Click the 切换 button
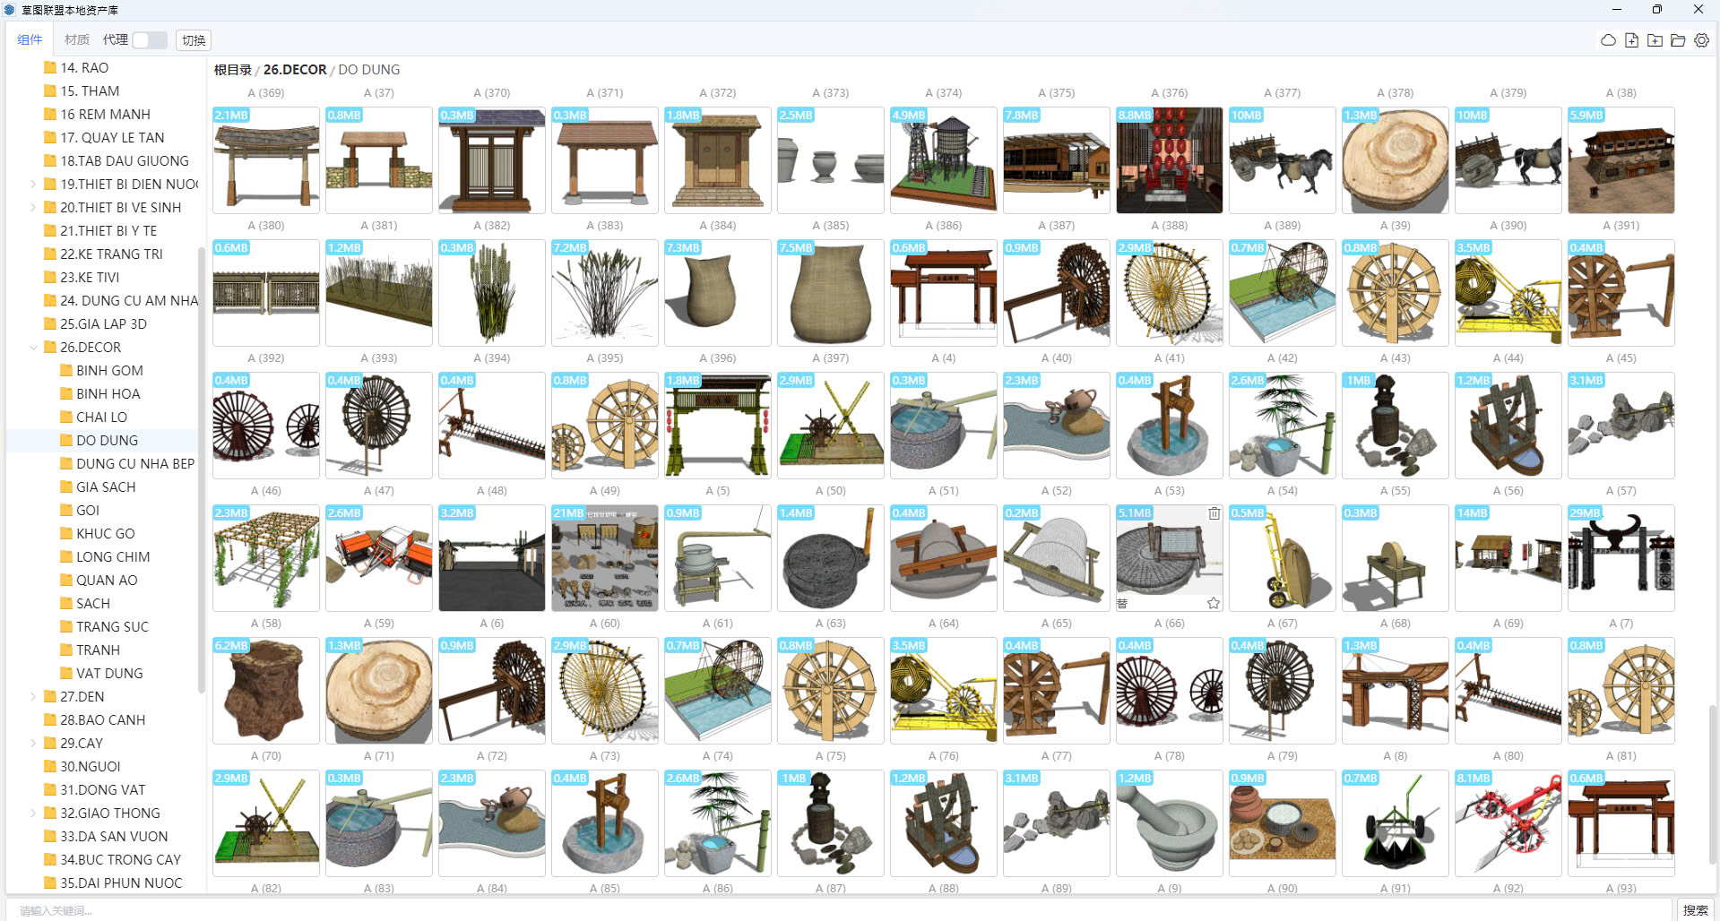 pos(194,40)
